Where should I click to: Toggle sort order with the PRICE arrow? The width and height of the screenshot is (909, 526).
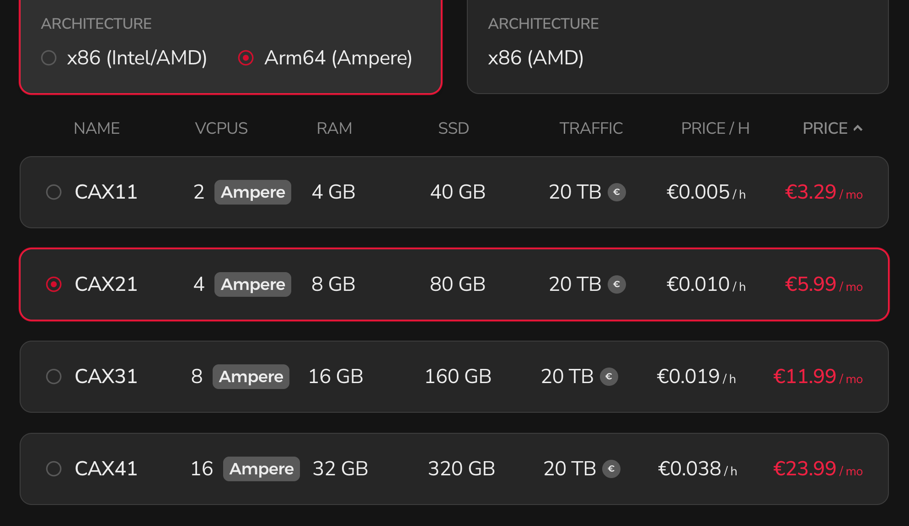coord(858,128)
